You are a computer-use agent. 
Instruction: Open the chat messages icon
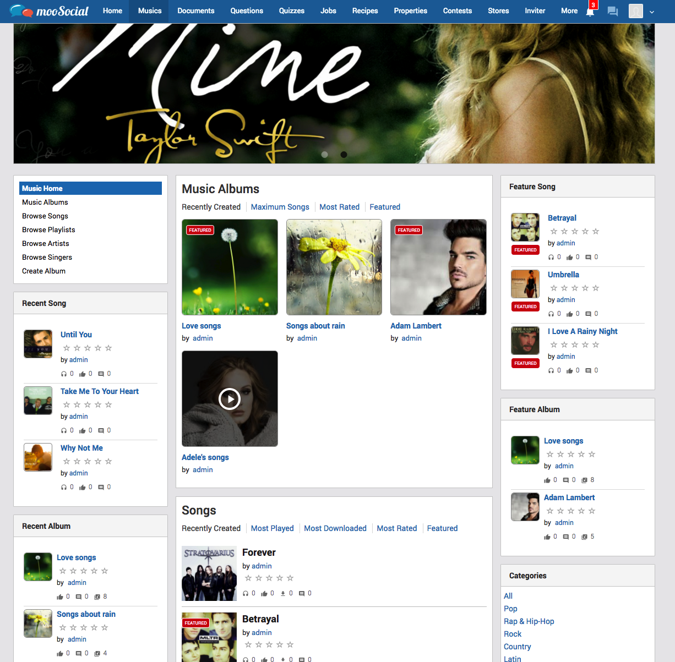pyautogui.click(x=612, y=12)
